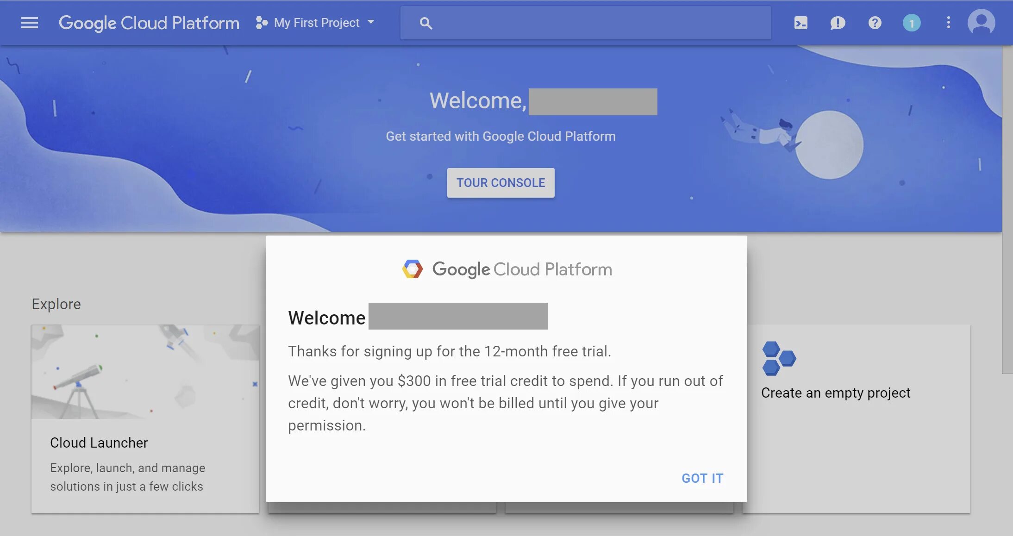Click the telescope Cloud Launcher thumbnail
The width and height of the screenshot is (1013, 536).
click(145, 372)
